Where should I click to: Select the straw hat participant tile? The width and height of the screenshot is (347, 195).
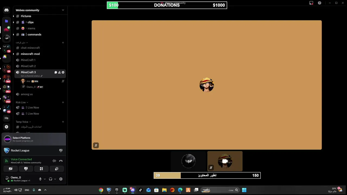click(225, 161)
